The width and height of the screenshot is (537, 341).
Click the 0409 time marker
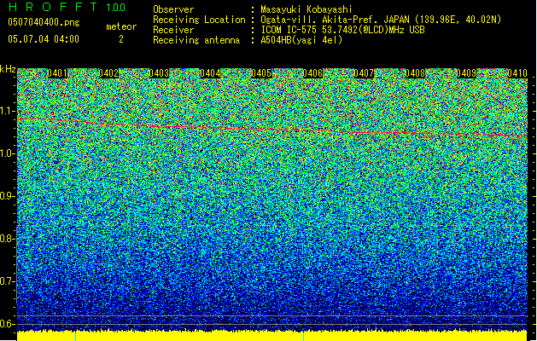click(x=466, y=73)
